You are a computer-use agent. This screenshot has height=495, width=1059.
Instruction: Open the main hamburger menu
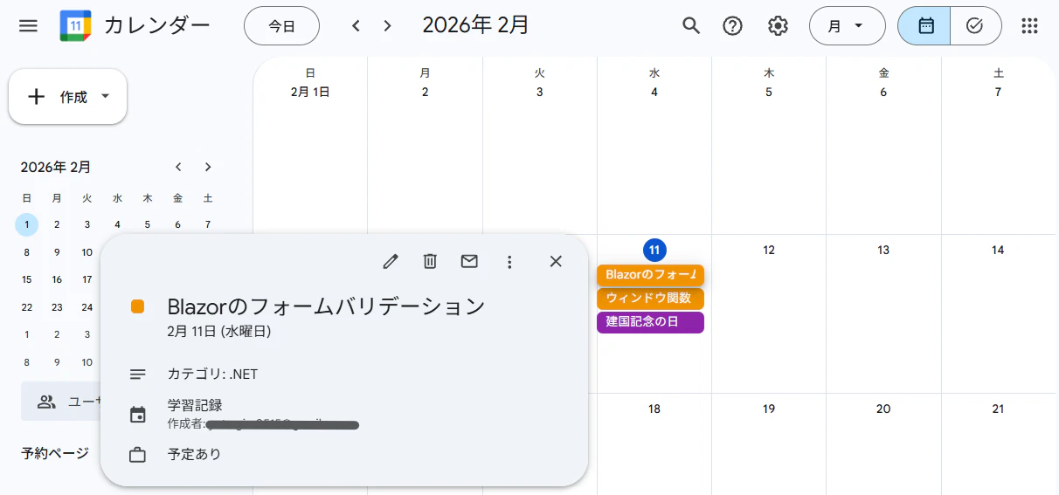(28, 26)
